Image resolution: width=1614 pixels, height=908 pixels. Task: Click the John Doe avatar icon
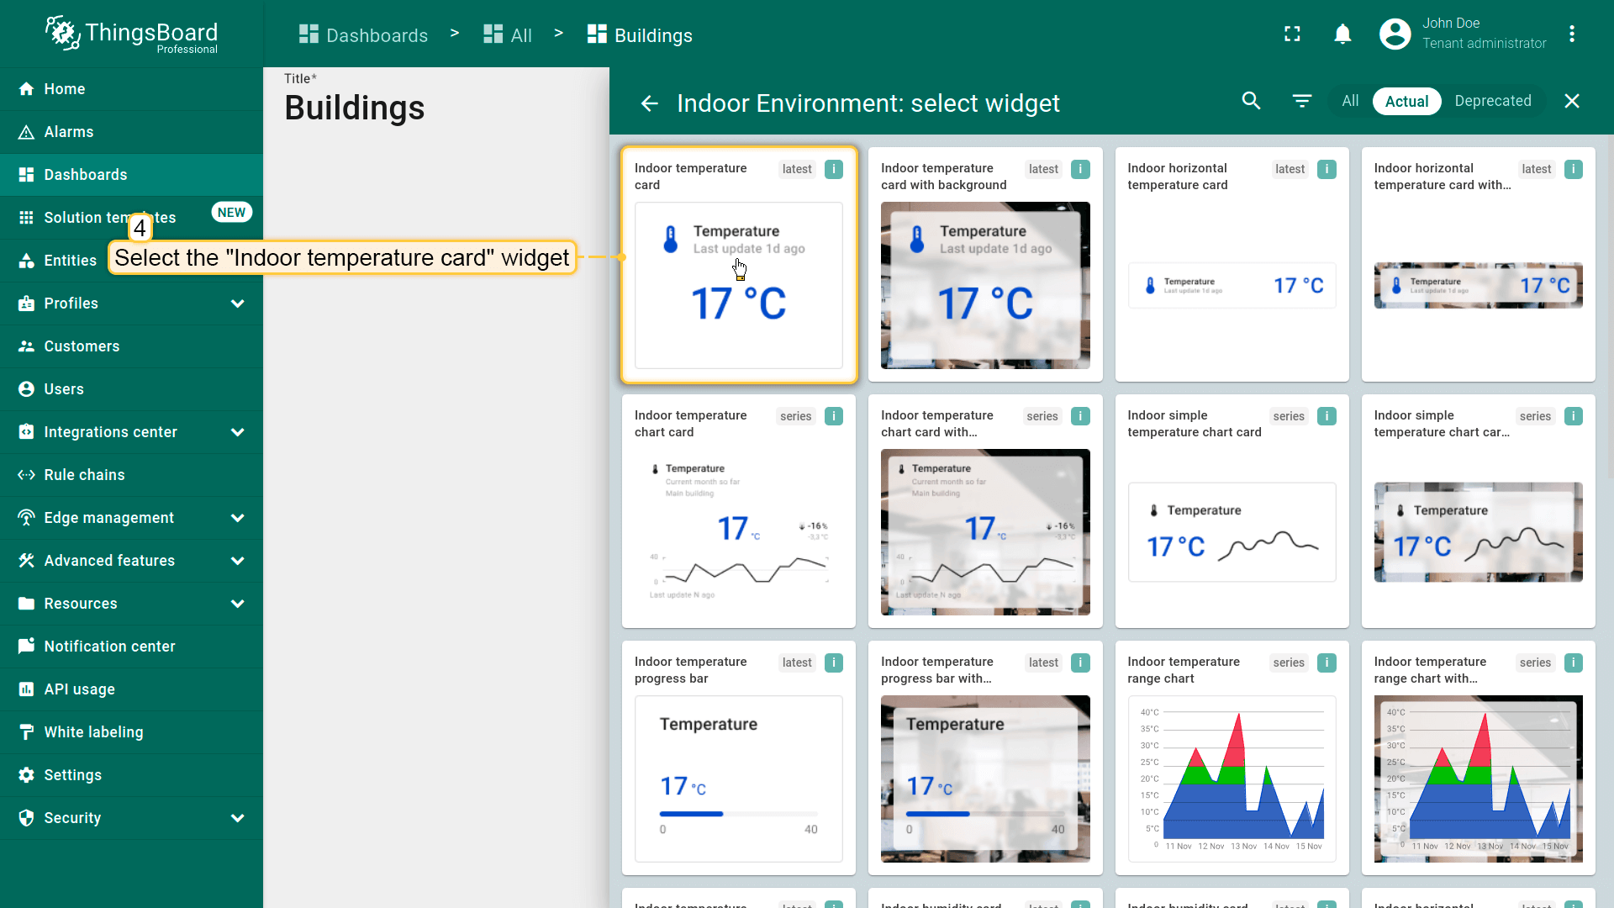[1395, 34]
